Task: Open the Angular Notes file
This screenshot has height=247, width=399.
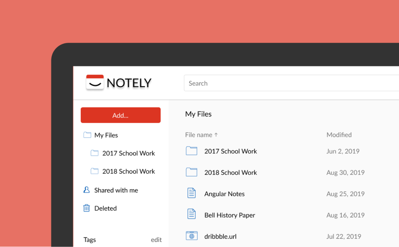Action: point(224,194)
